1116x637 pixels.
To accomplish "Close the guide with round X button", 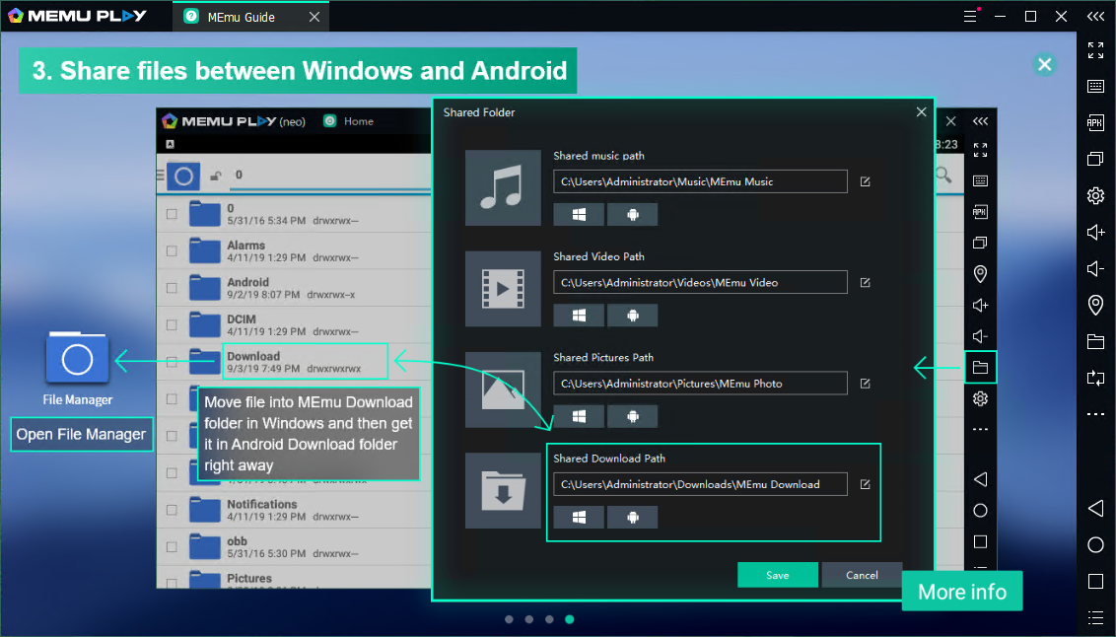I will click(1044, 65).
